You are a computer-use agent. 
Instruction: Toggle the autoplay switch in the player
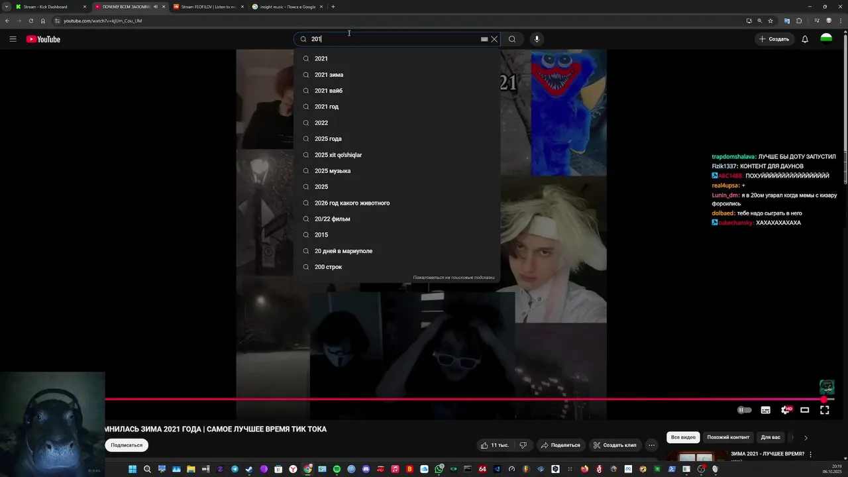(x=745, y=410)
